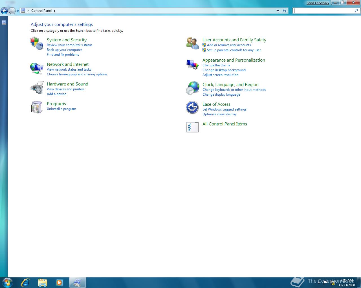
Task: Click the Send Feedback link
Action: (318, 3)
